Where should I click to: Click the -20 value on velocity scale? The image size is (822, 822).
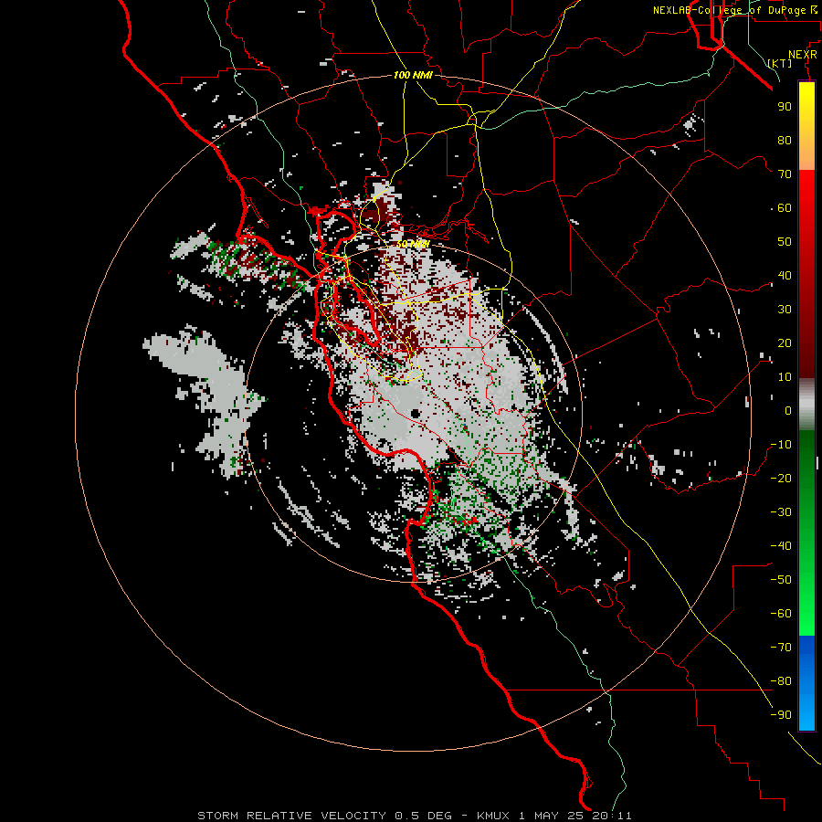pos(781,479)
